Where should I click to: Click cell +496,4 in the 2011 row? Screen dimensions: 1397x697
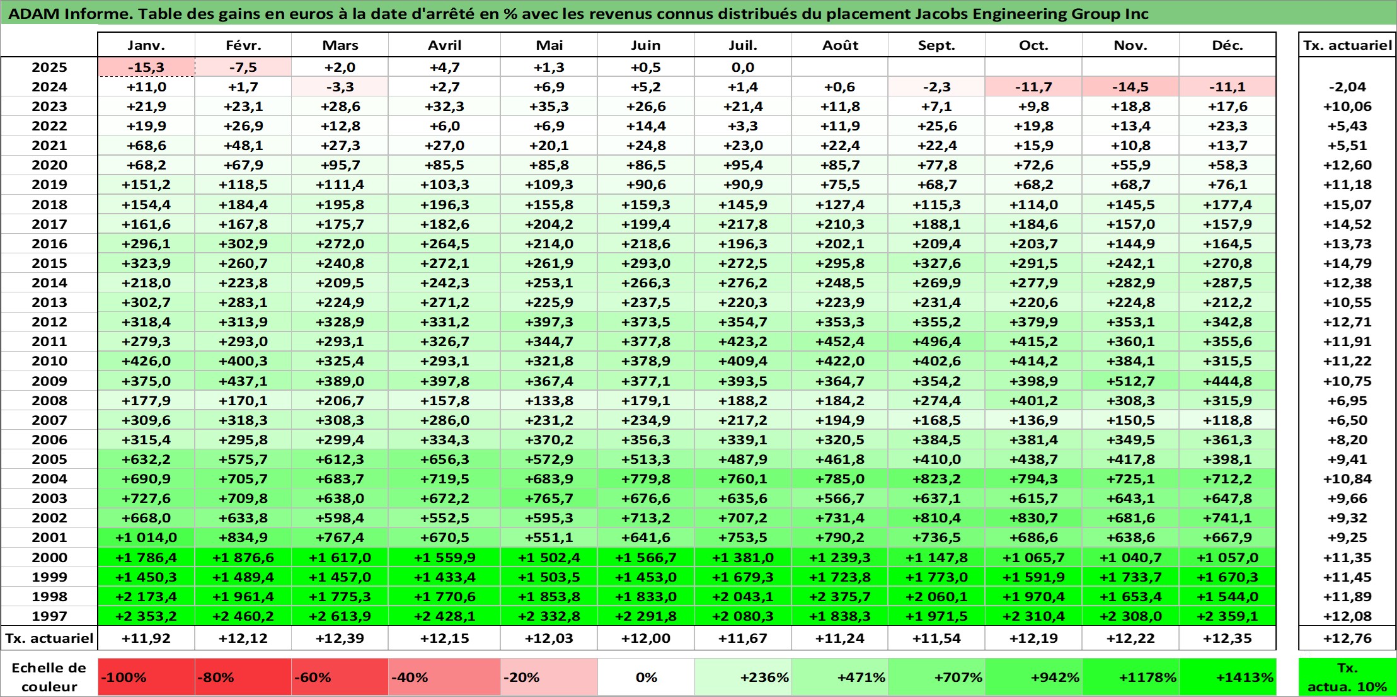936,341
